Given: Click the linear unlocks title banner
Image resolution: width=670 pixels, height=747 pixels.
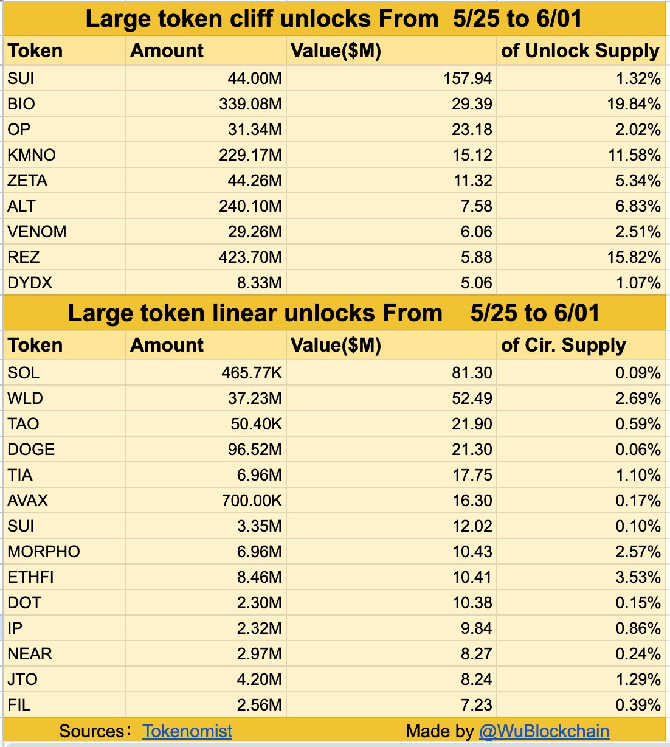Looking at the screenshot, I should coord(334,313).
